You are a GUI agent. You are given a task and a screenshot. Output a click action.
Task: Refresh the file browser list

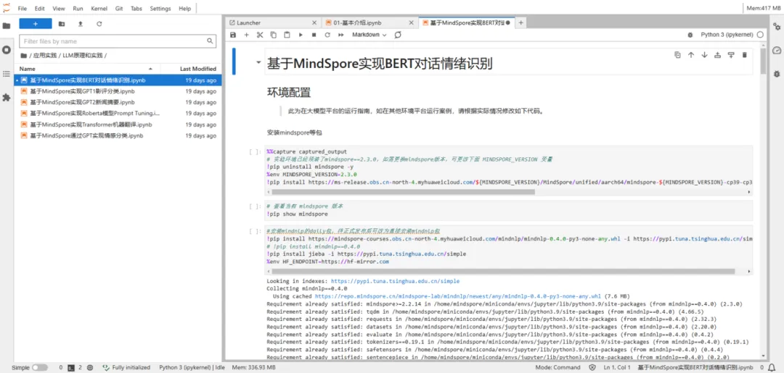pos(99,23)
